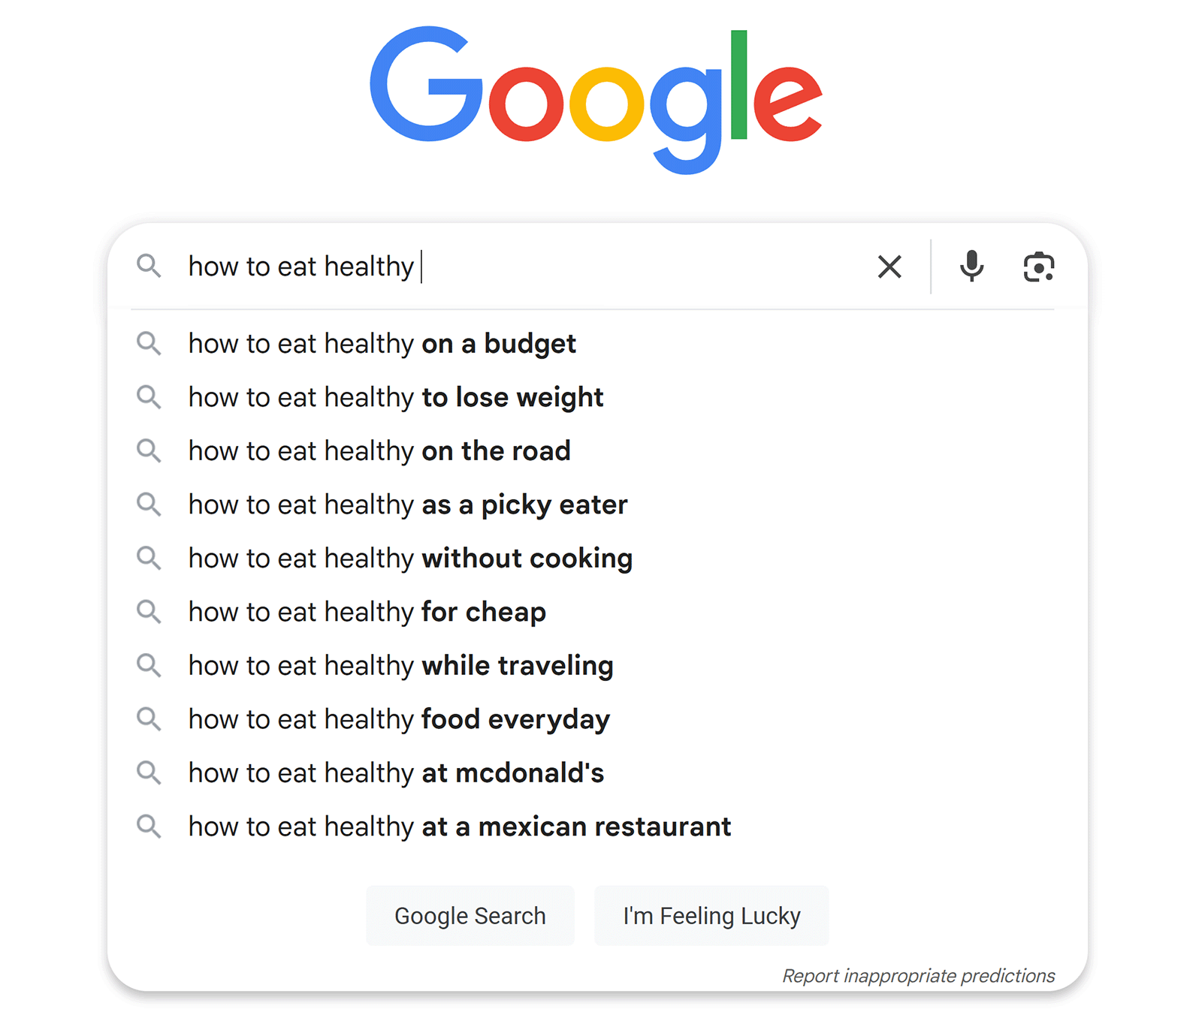Image resolution: width=1202 pixels, height=1018 pixels.
Task: Click the Google logo
Action: pyautogui.click(x=599, y=101)
